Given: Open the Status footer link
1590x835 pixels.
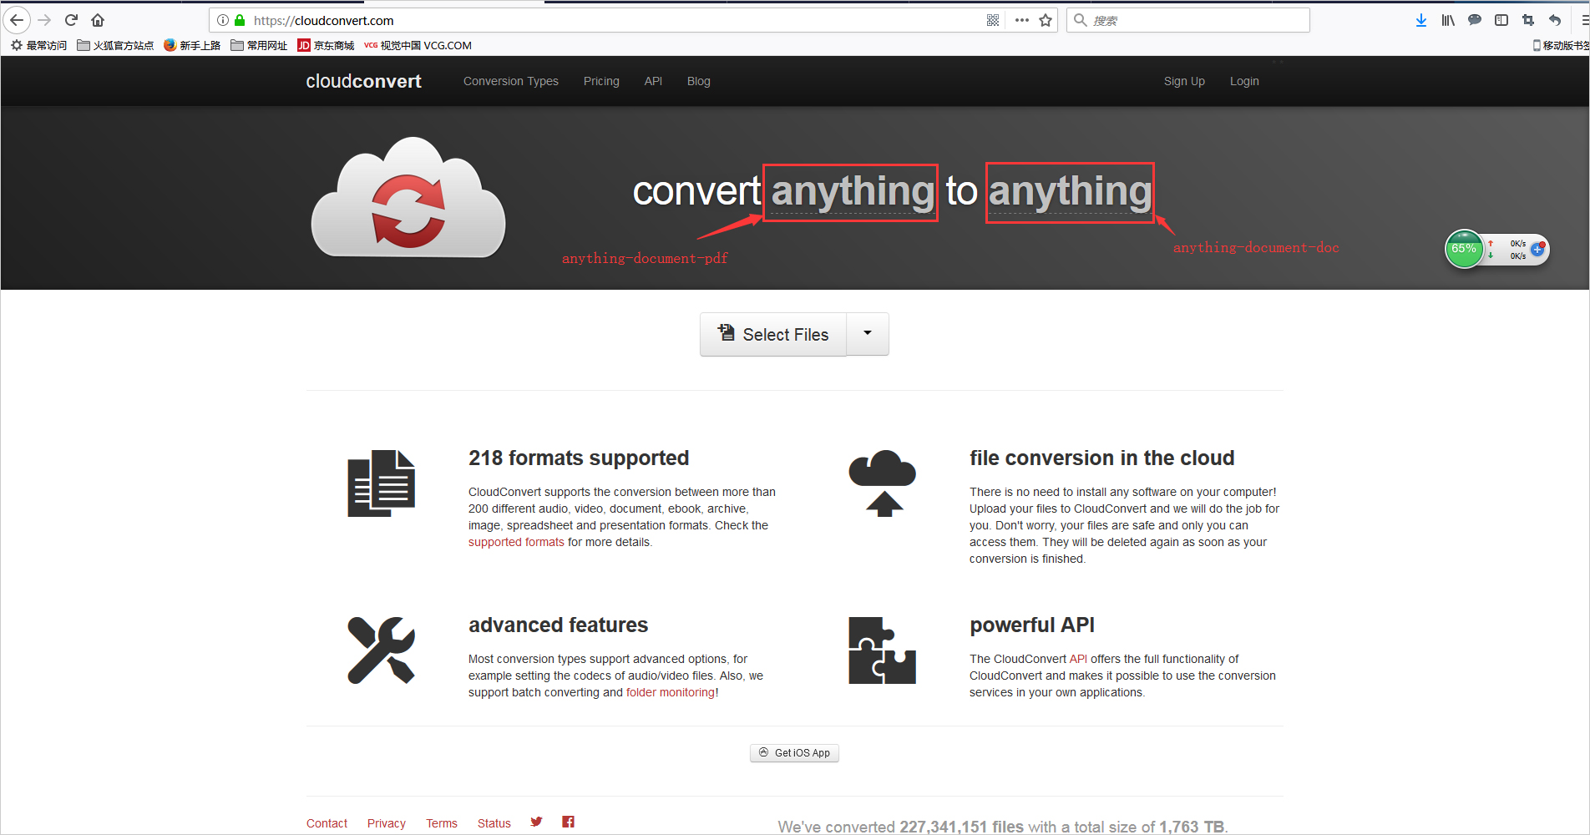Looking at the screenshot, I should [494, 823].
